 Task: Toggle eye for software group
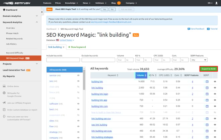(x=78, y=104)
